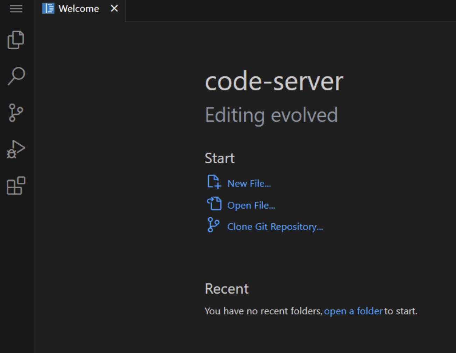Click the Clone Git Repository... link

click(x=275, y=227)
